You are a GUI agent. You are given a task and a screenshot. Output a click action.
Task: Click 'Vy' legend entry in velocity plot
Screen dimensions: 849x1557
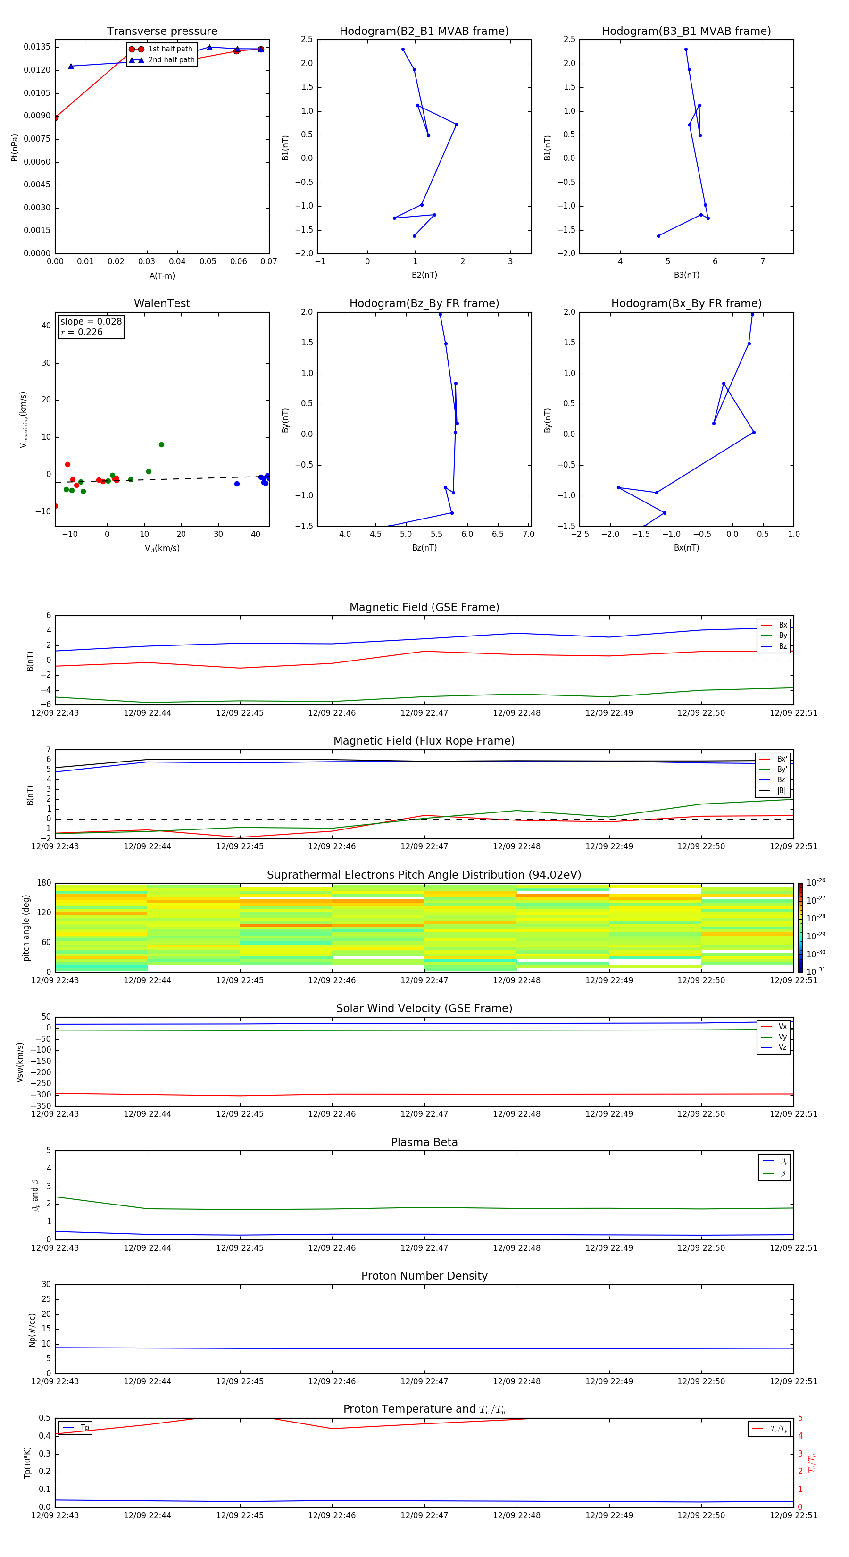click(774, 1037)
